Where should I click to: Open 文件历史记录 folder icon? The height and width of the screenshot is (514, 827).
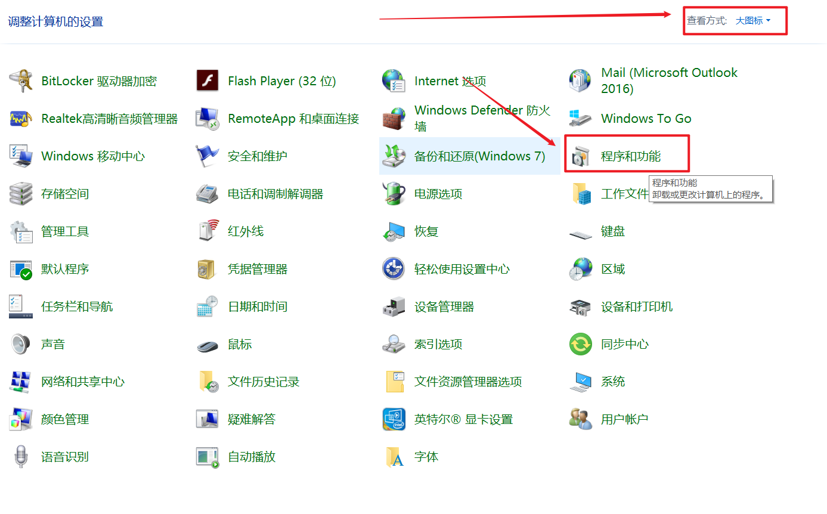pyautogui.click(x=209, y=382)
